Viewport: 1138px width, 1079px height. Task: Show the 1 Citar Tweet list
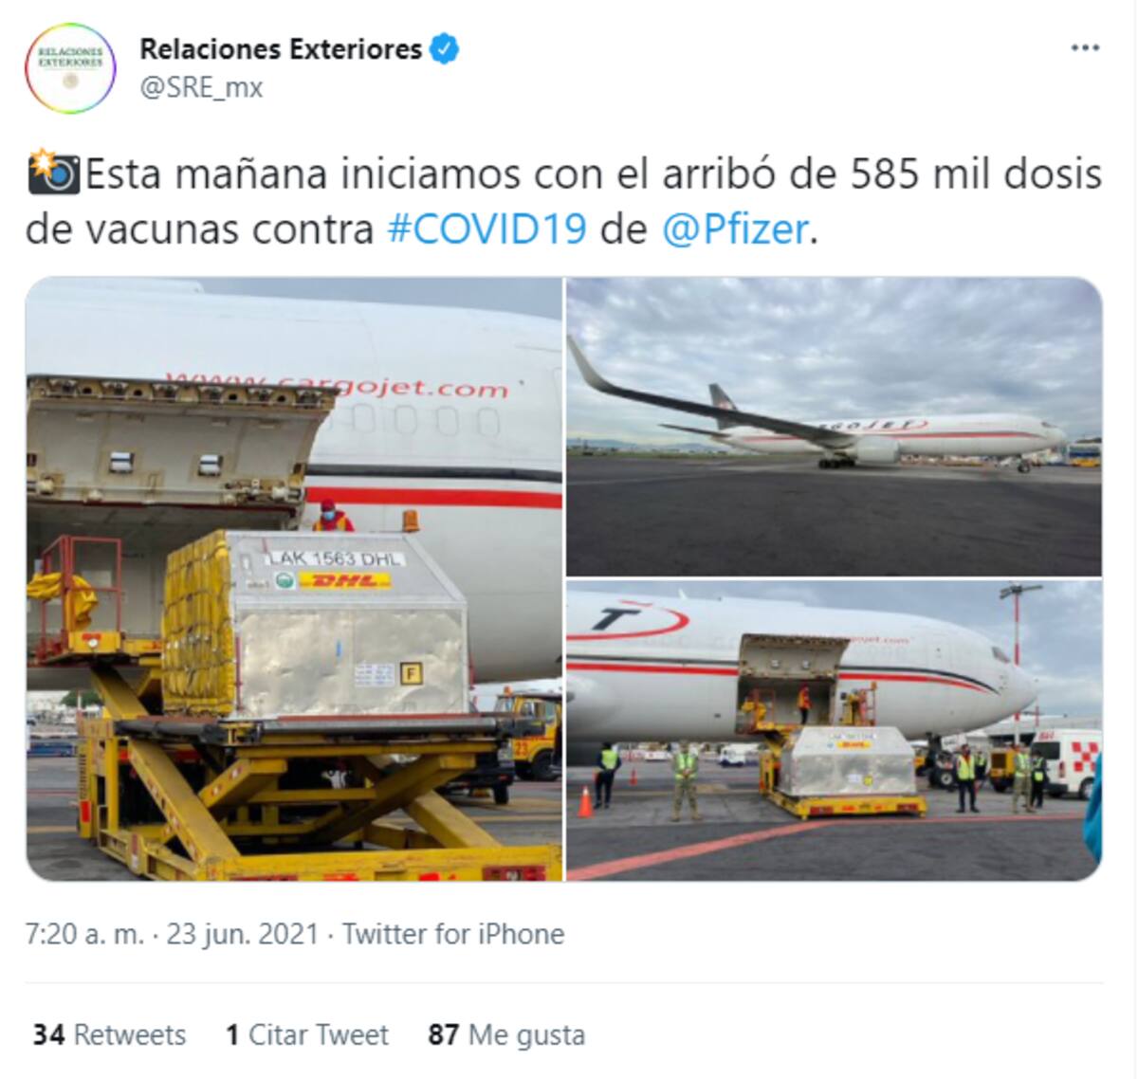(307, 1034)
